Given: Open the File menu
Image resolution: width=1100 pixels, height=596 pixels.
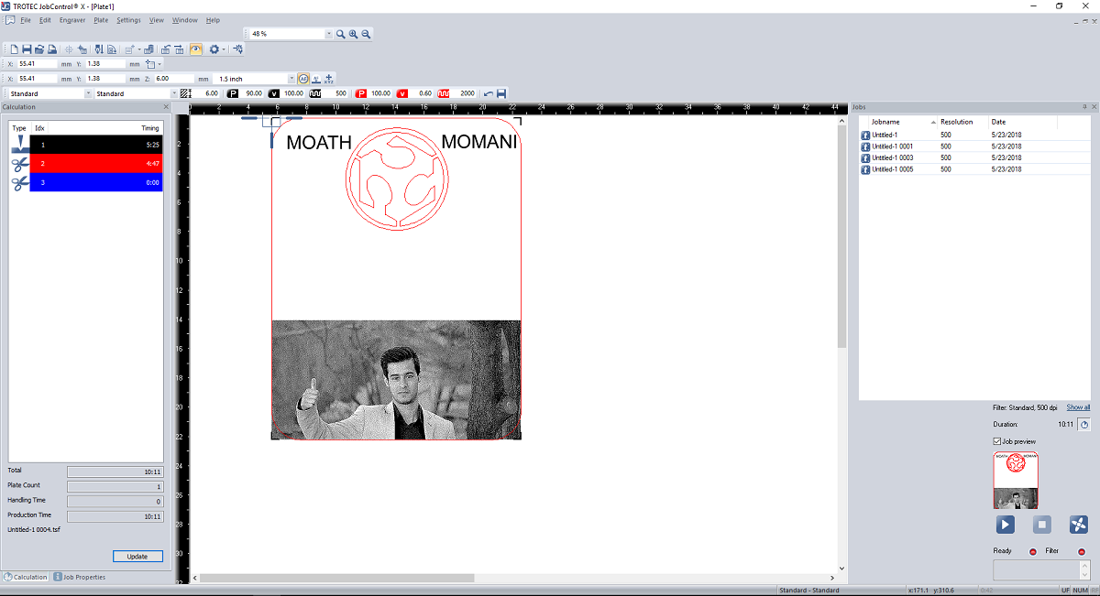Looking at the screenshot, I should point(25,20).
